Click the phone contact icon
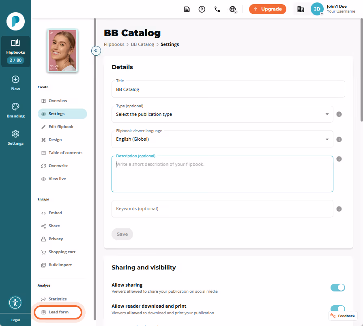 pos(217,9)
